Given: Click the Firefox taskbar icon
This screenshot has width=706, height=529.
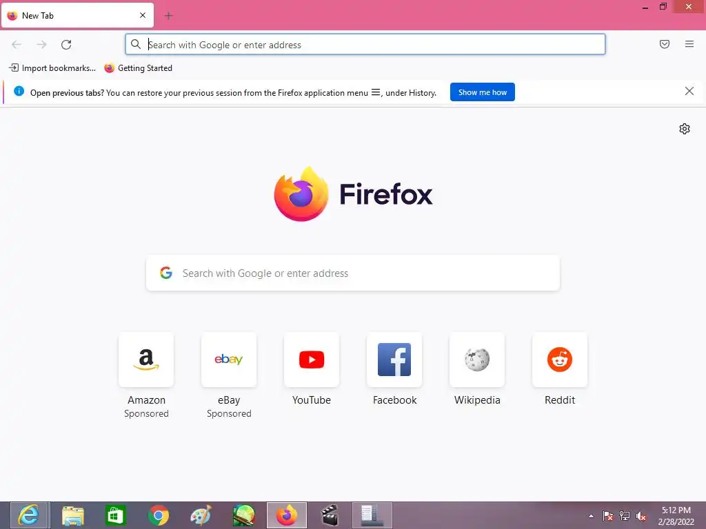Looking at the screenshot, I should [x=287, y=515].
